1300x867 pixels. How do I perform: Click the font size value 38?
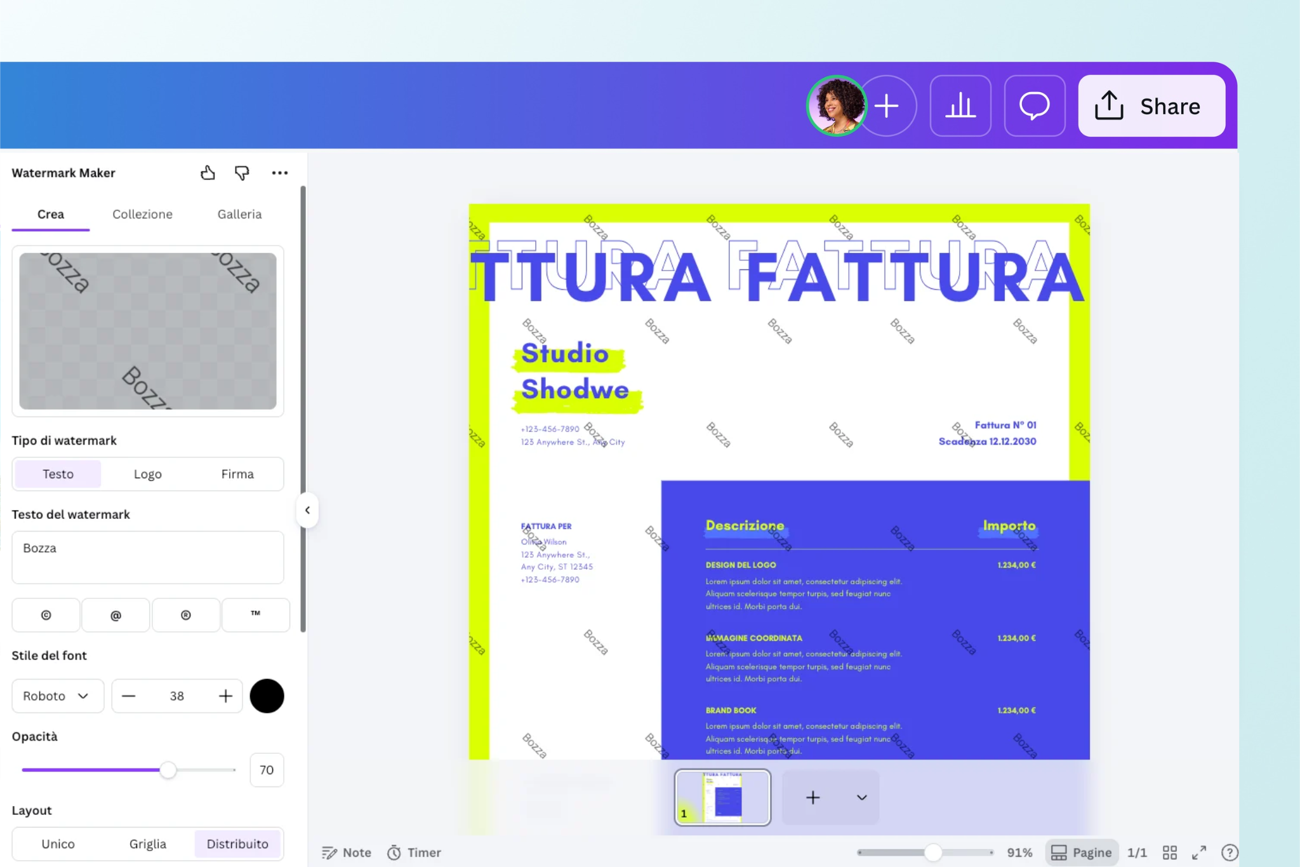177,696
